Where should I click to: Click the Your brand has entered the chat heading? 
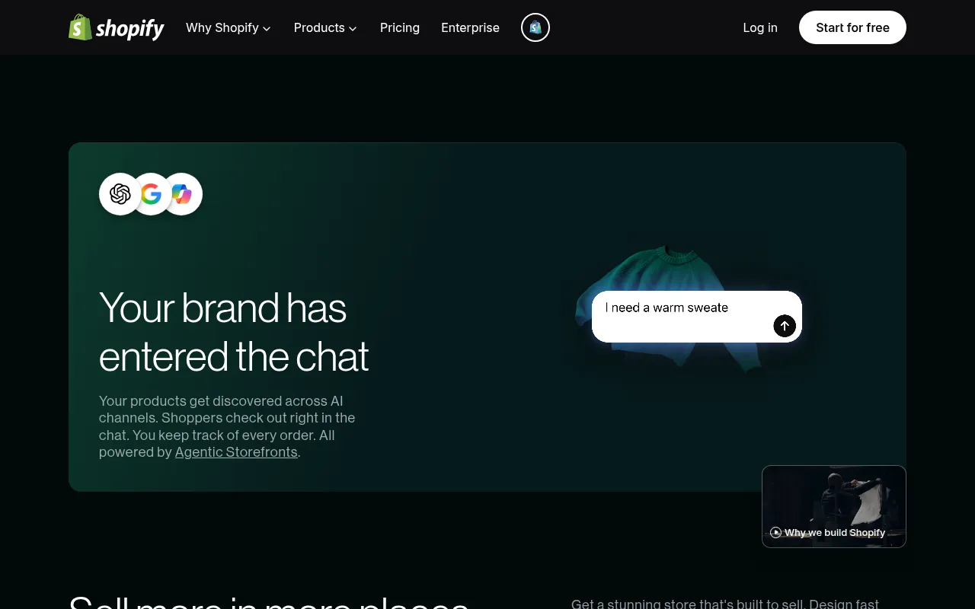[x=234, y=332]
